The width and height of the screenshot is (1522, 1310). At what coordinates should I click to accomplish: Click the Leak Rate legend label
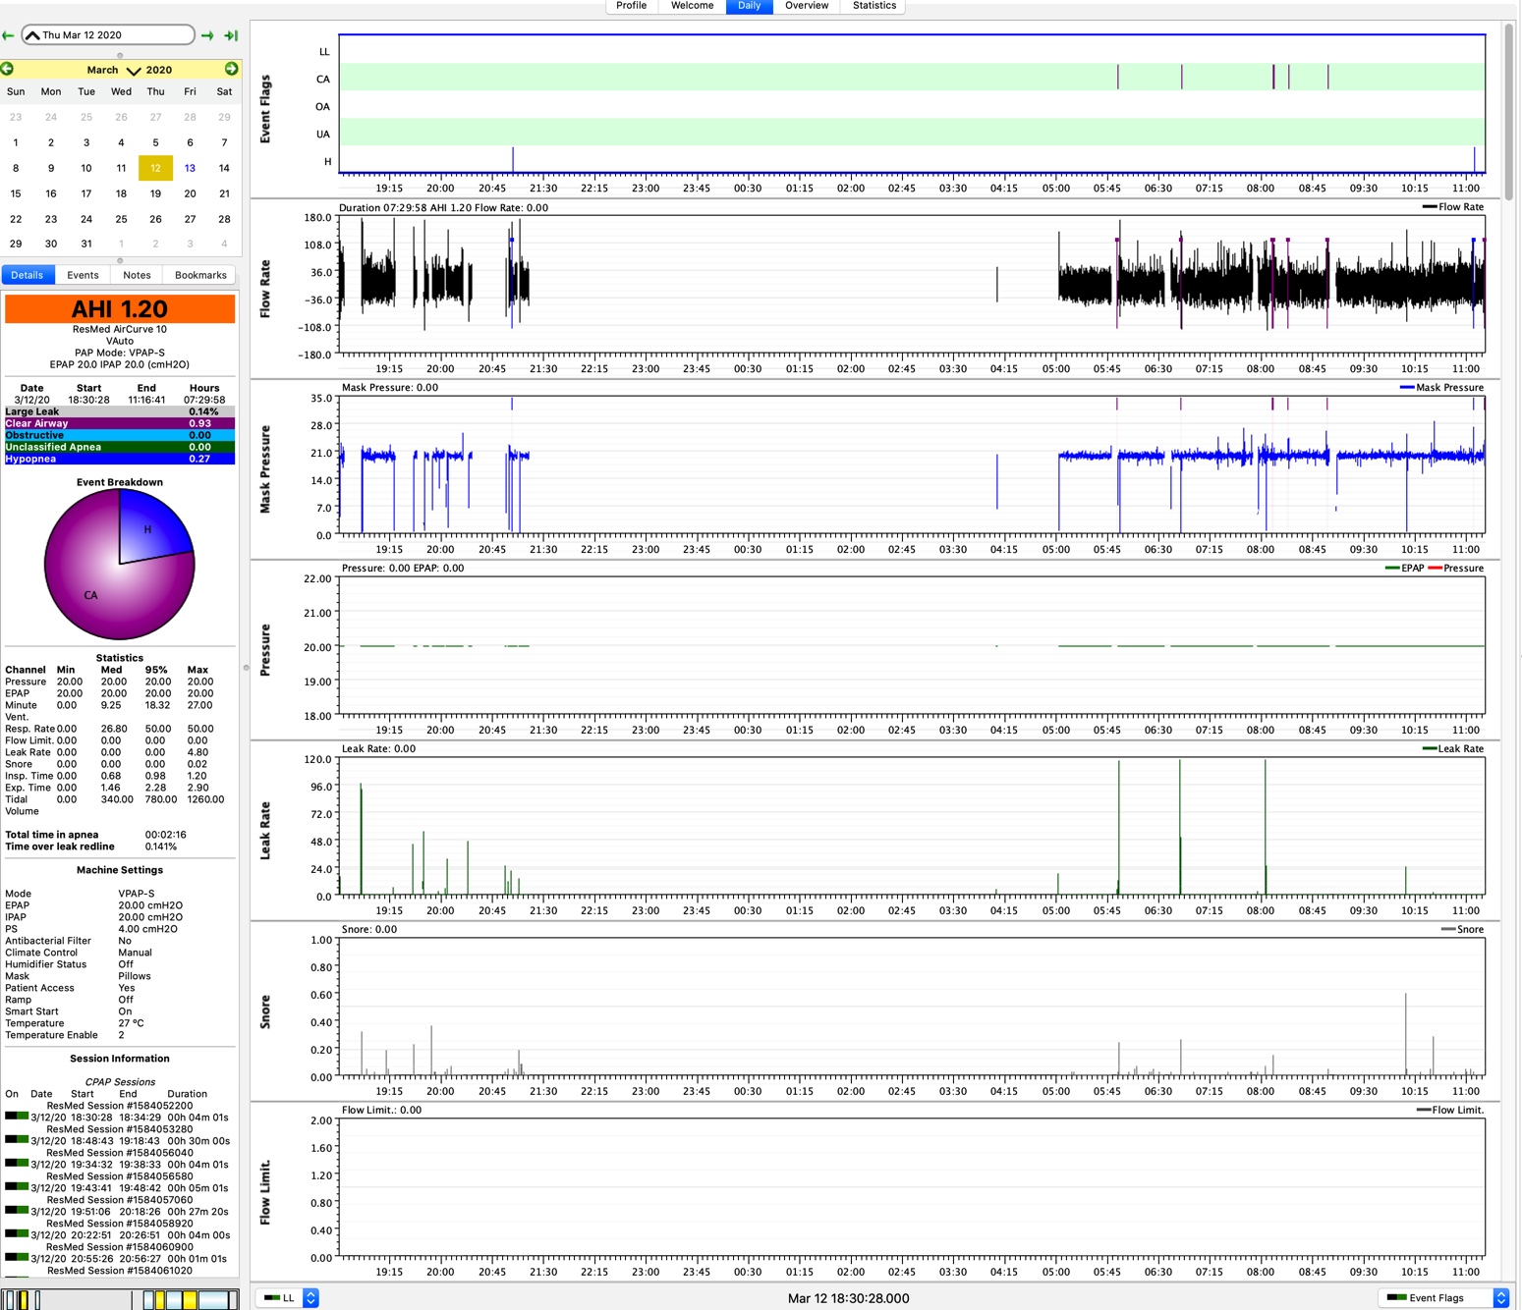(1452, 749)
